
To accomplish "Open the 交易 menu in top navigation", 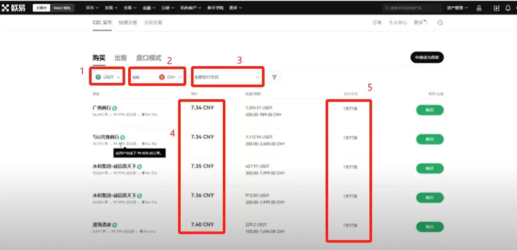I will pos(129,7).
